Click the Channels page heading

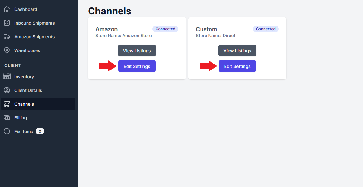coord(109,11)
